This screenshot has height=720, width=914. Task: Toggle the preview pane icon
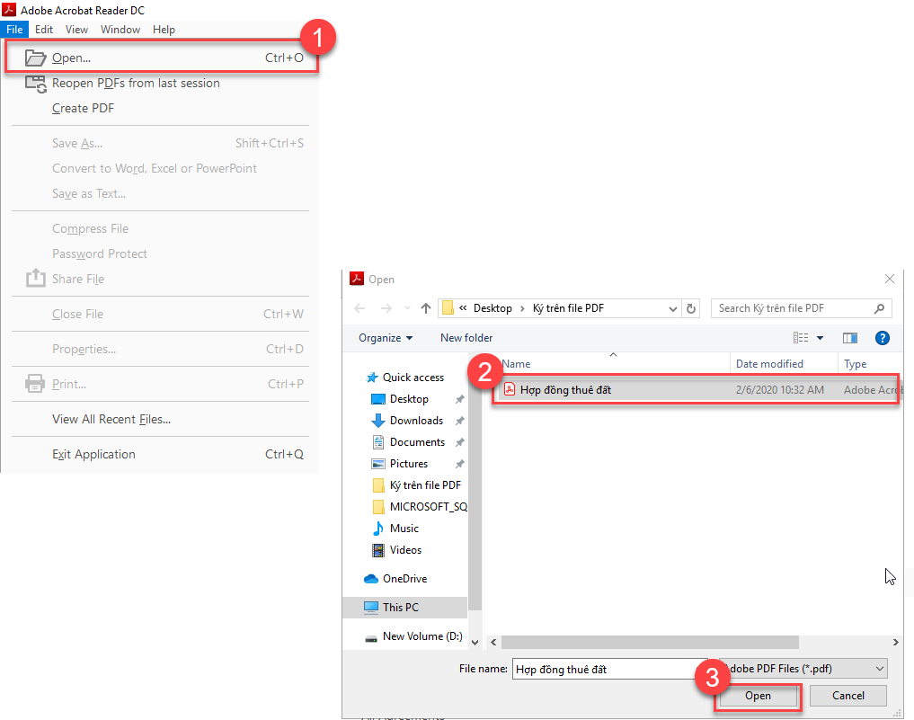click(x=850, y=337)
